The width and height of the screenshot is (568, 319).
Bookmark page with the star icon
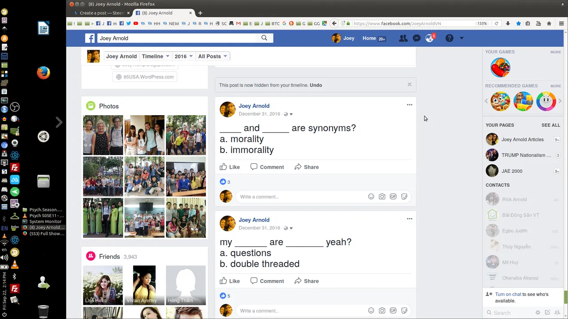[x=518, y=23]
